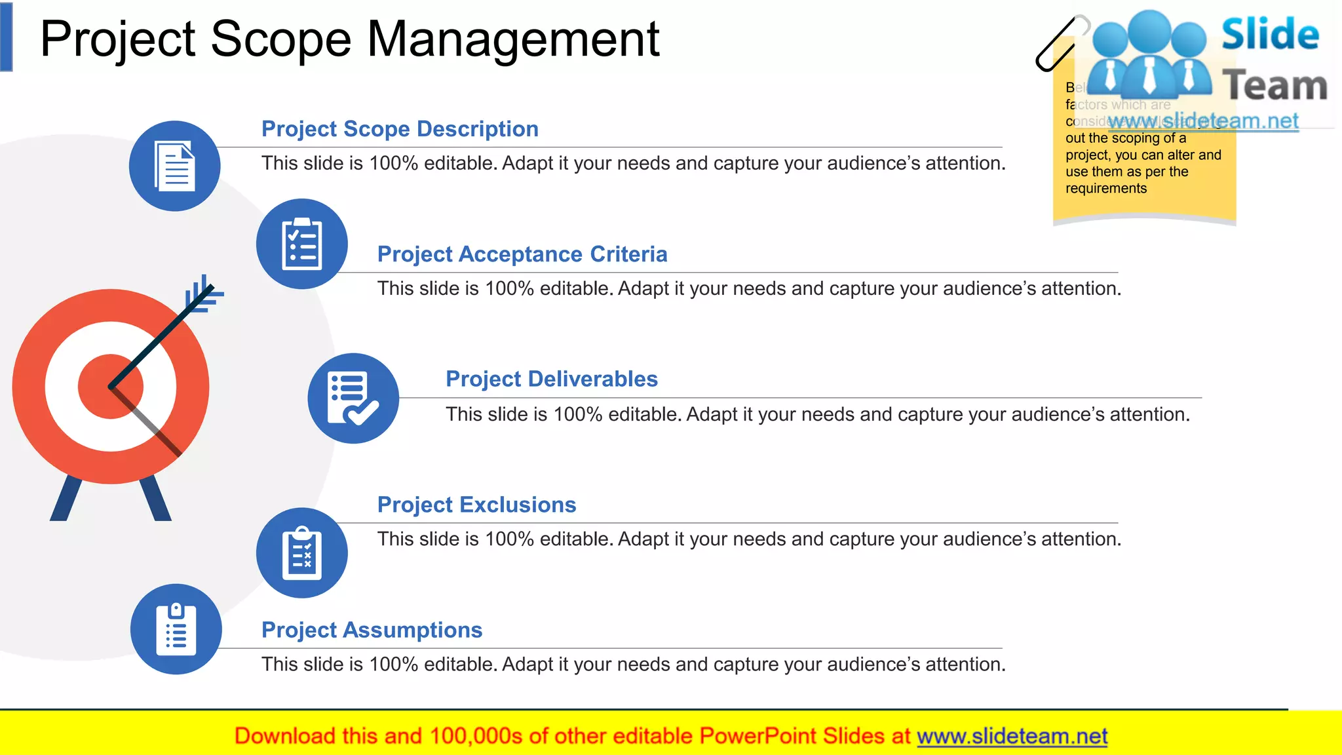
Task: Click the description text under Project Exclusions
Action: 750,539
